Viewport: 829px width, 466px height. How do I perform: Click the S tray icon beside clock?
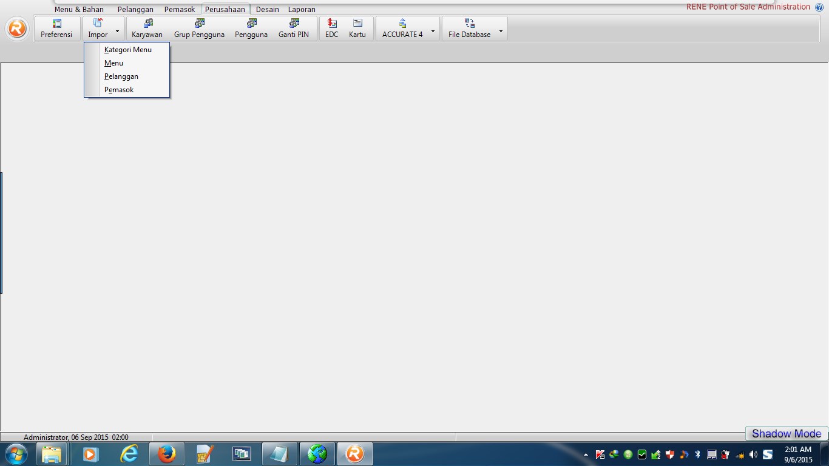(768, 454)
